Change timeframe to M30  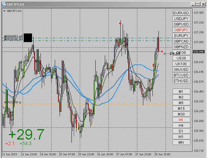(181, 114)
